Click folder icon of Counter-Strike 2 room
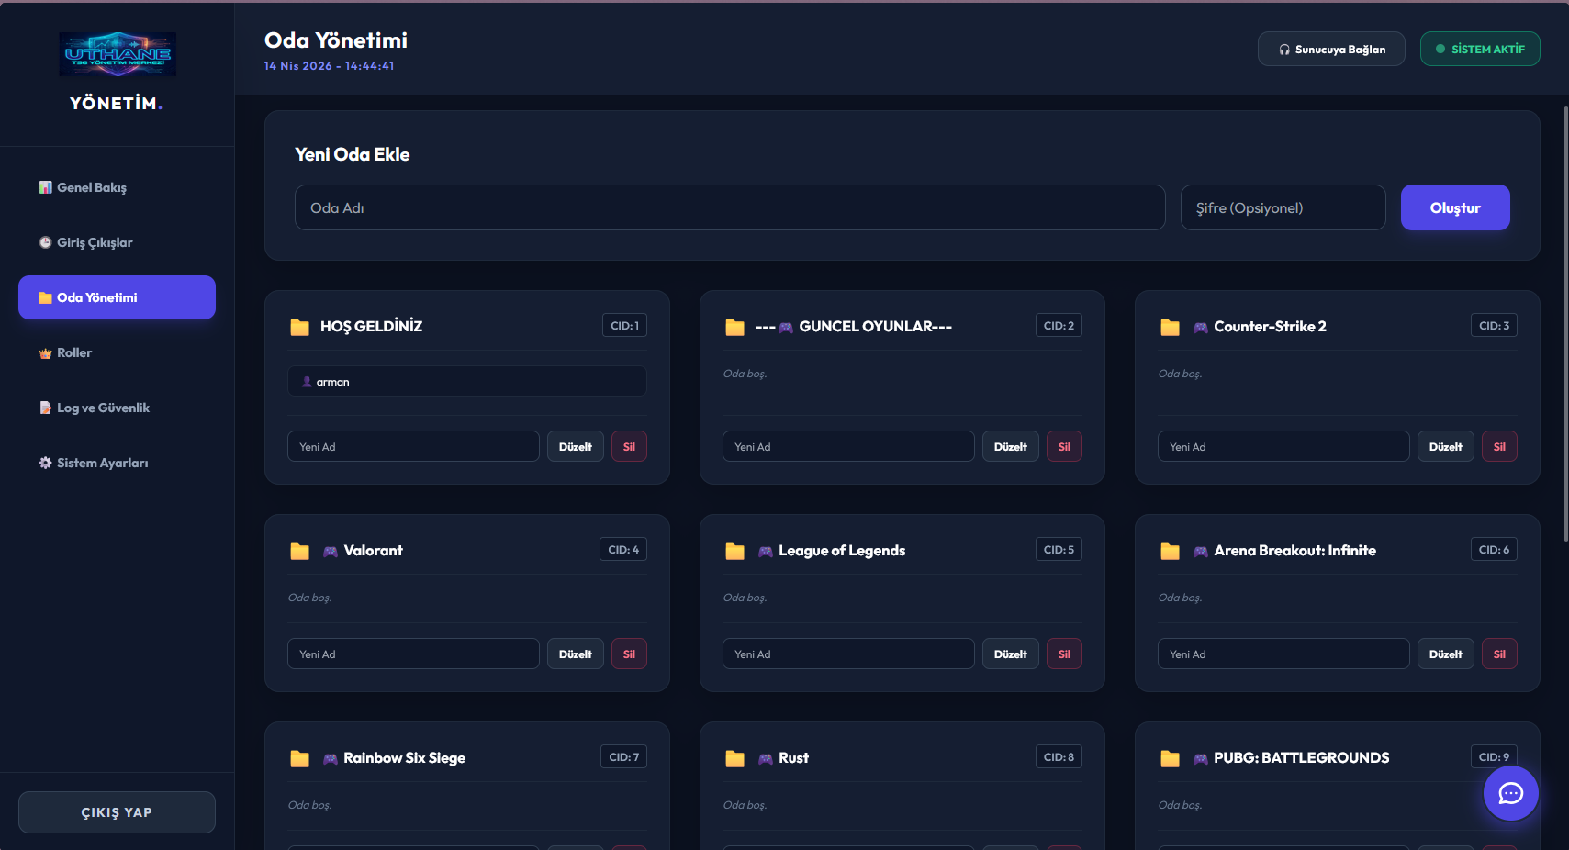1569x850 pixels. click(1171, 327)
